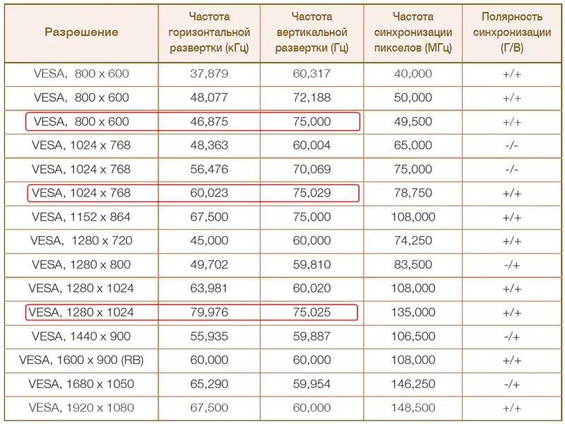This screenshot has height=424, width=565.
Task: Click the highlighted 75,029 vertical frequency
Action: pyautogui.click(x=311, y=193)
